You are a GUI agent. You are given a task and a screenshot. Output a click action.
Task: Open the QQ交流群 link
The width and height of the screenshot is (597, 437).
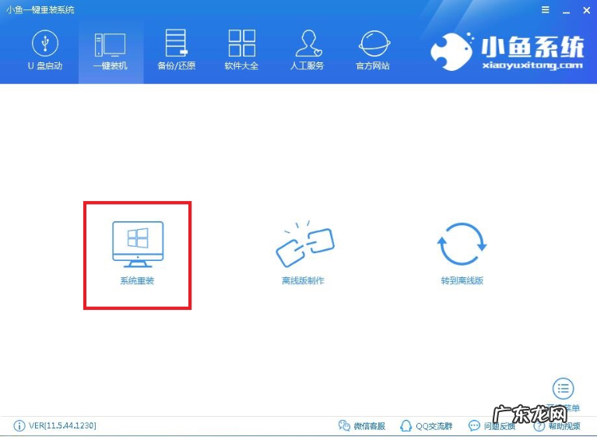[x=427, y=425]
